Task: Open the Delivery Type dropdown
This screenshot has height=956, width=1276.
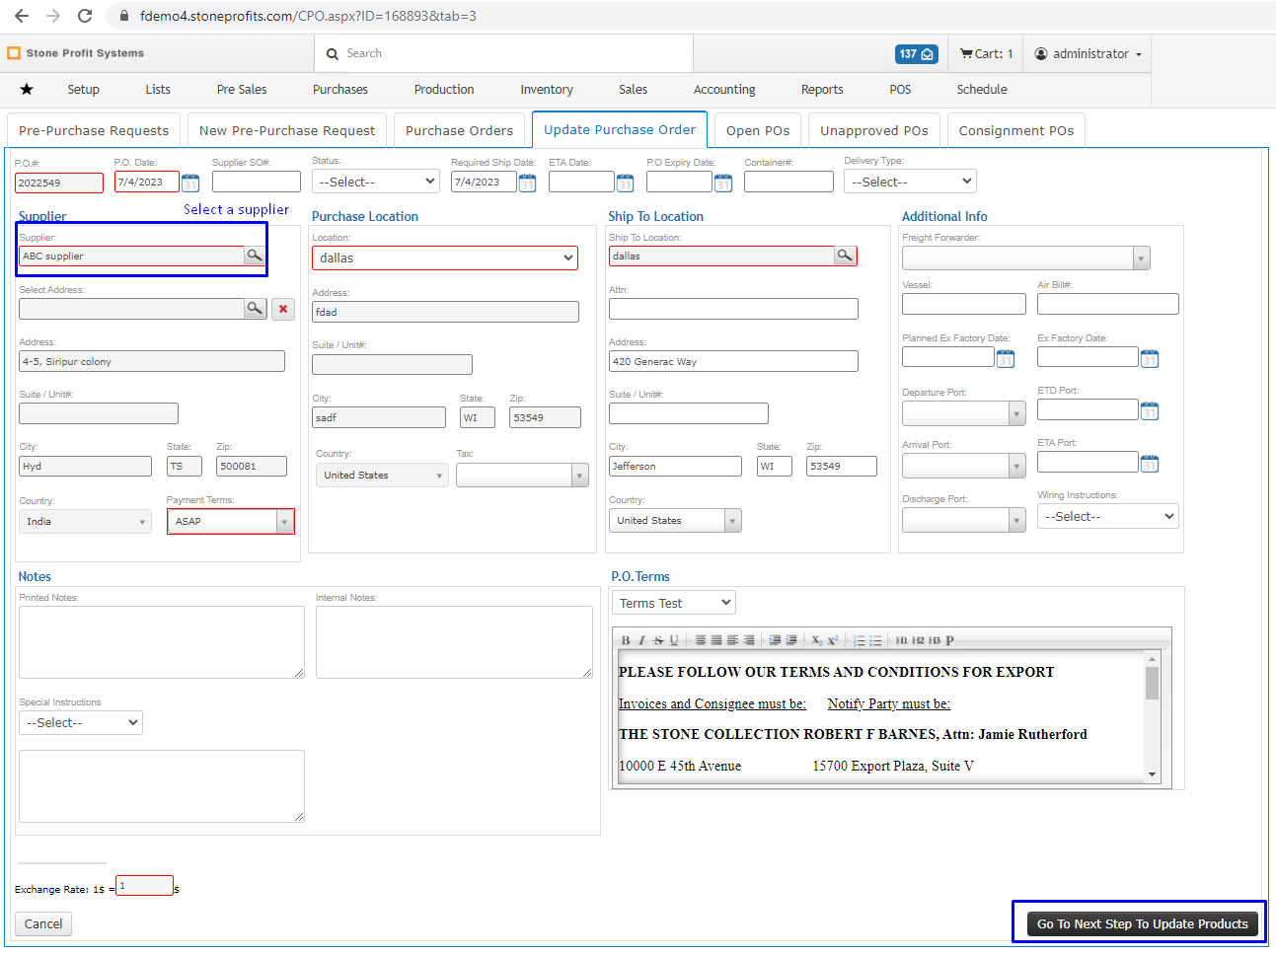Action: [x=910, y=182]
